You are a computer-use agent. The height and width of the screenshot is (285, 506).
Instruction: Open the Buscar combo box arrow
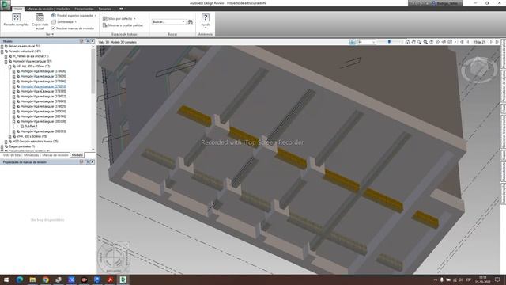pyautogui.click(x=183, y=22)
